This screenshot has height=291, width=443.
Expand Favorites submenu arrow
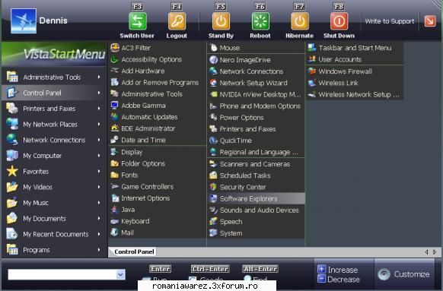[x=99, y=171]
